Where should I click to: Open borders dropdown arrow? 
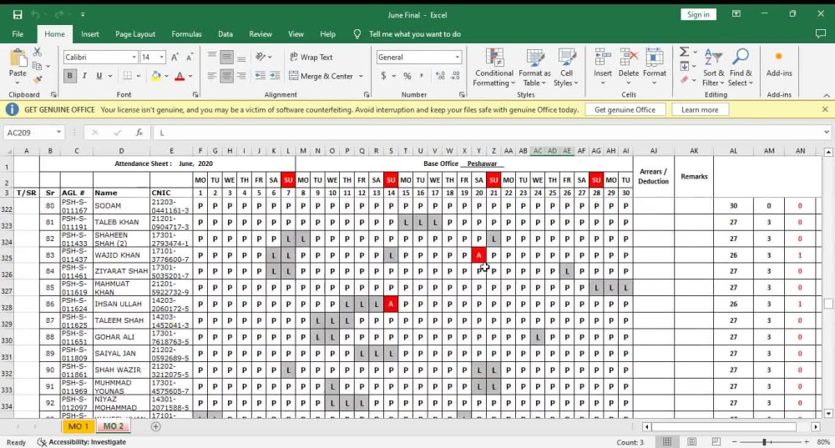[138, 76]
